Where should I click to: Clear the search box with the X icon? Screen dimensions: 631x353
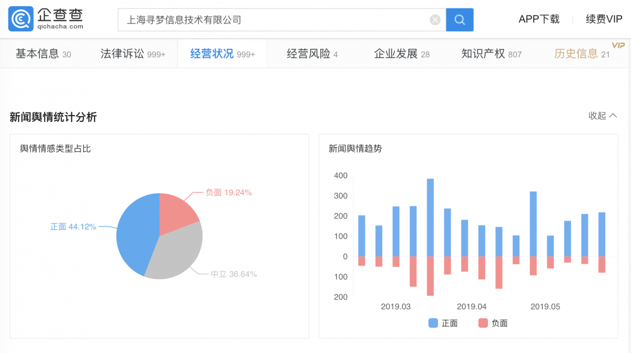pyautogui.click(x=435, y=20)
